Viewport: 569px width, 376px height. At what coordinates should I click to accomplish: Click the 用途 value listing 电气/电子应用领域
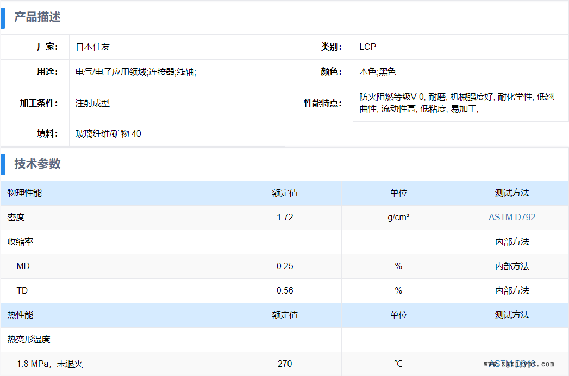[x=135, y=72]
